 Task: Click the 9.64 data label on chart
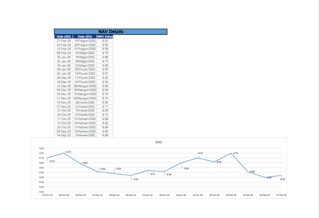click(x=85, y=163)
